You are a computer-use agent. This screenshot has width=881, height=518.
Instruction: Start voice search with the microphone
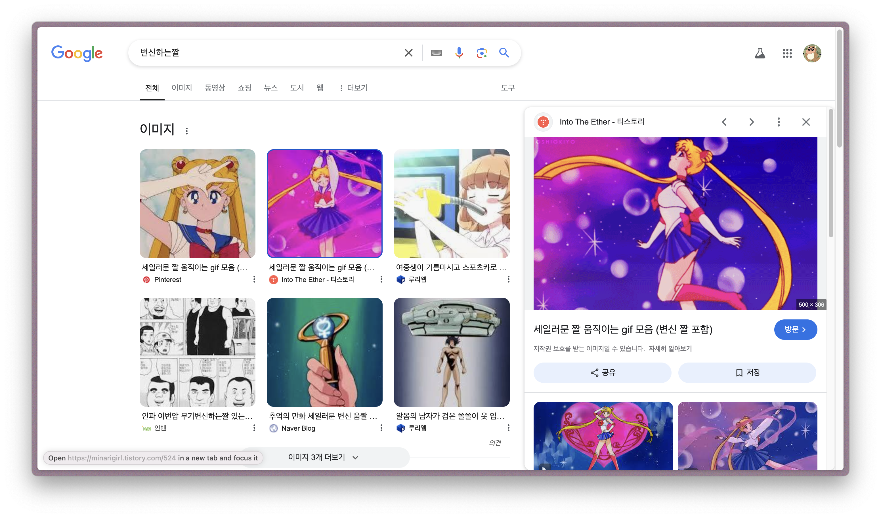459,53
